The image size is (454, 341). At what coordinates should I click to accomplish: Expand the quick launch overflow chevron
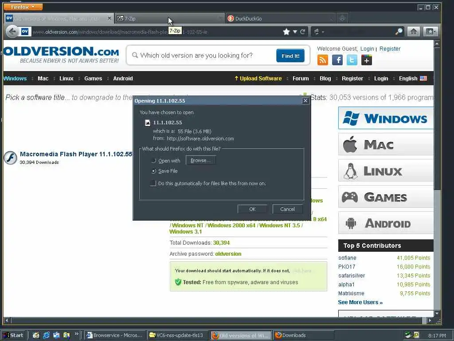pyautogui.click(x=76, y=334)
